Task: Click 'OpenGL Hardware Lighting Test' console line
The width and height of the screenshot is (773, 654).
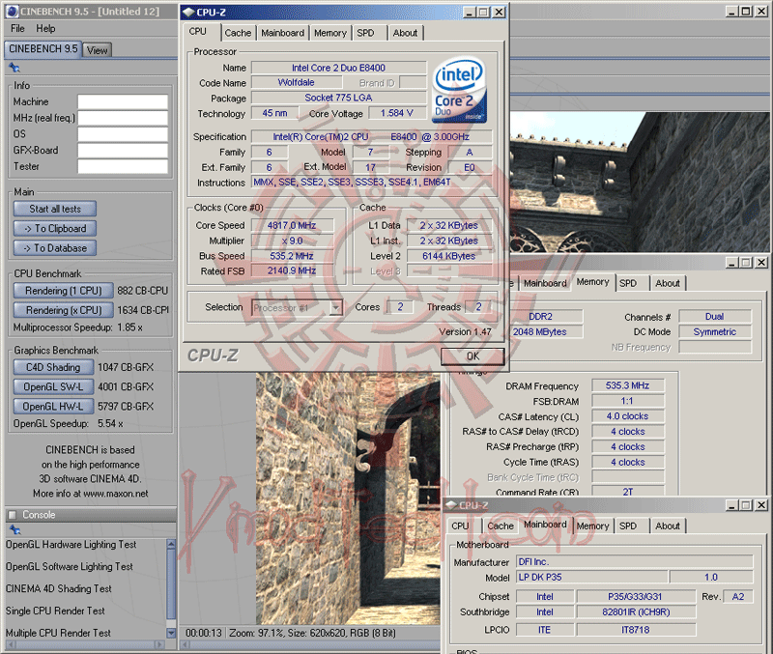Action: click(71, 545)
